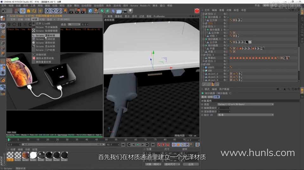304x170 pixels.
Task: Click frame 50 on the timeline ruler
Action: (x=106, y=140)
